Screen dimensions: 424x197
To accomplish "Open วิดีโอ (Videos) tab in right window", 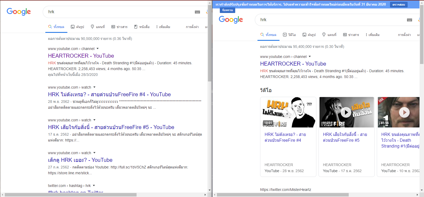I will (x=289, y=35).
